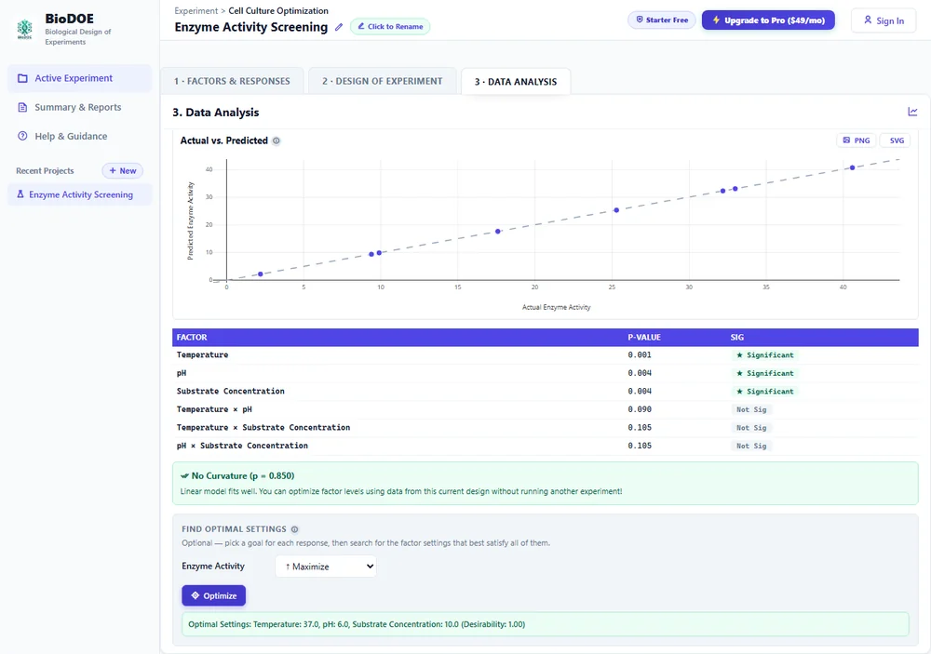The image size is (931, 654).
Task: Click the BioDOE logo icon
Action: point(24,29)
